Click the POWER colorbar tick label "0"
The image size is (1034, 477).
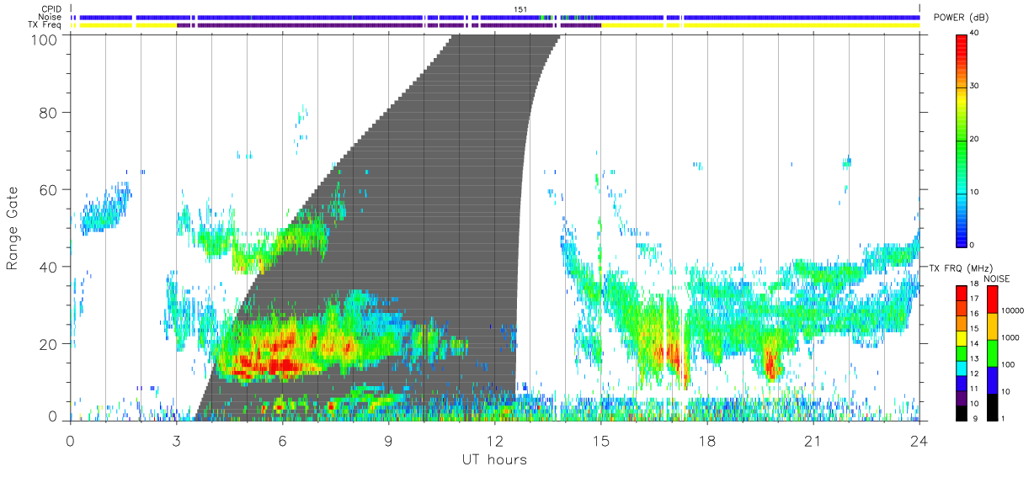973,244
